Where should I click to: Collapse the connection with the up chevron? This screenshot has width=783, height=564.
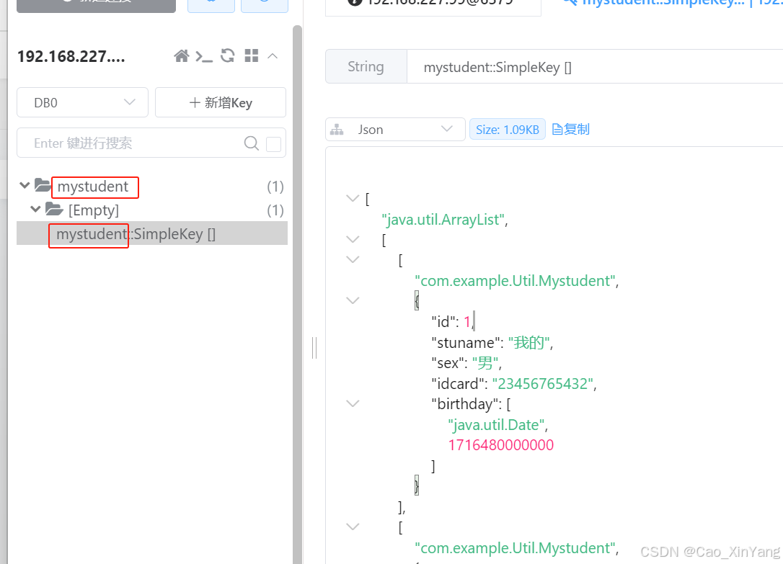click(273, 56)
